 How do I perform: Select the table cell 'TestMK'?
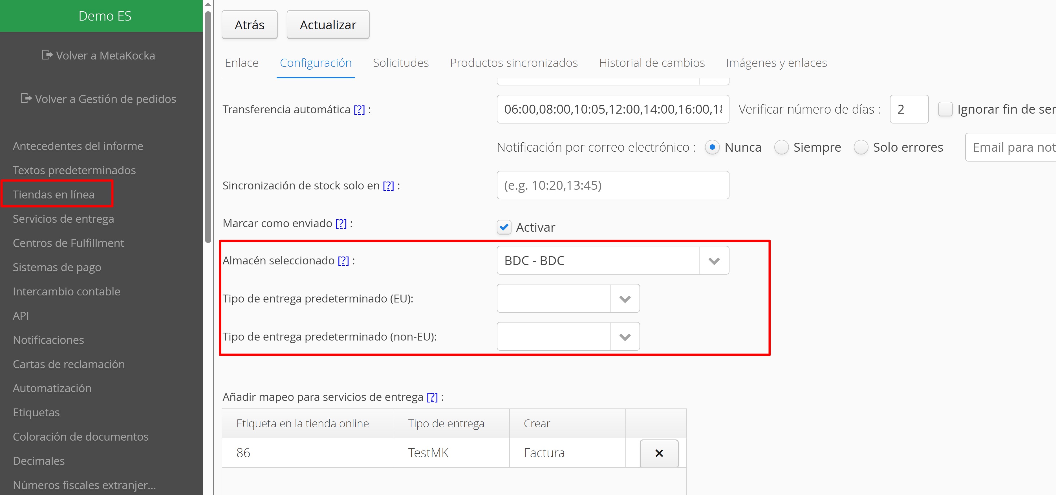[x=452, y=453]
